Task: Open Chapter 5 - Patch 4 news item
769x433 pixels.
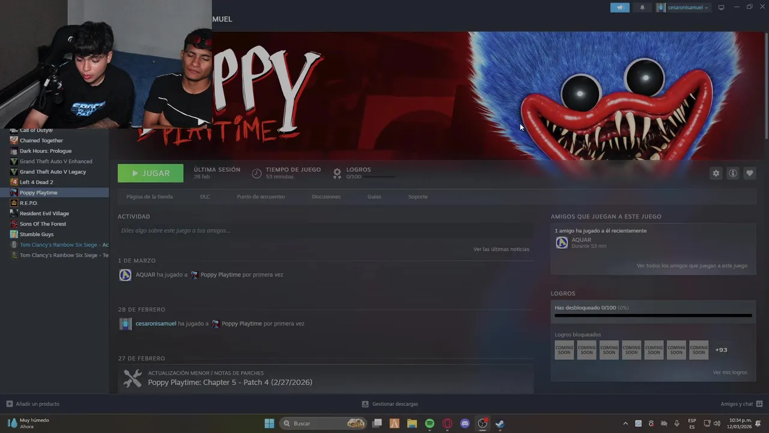Action: pos(230,382)
